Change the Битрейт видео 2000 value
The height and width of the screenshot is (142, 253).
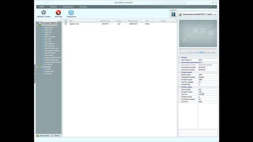click(x=208, y=80)
